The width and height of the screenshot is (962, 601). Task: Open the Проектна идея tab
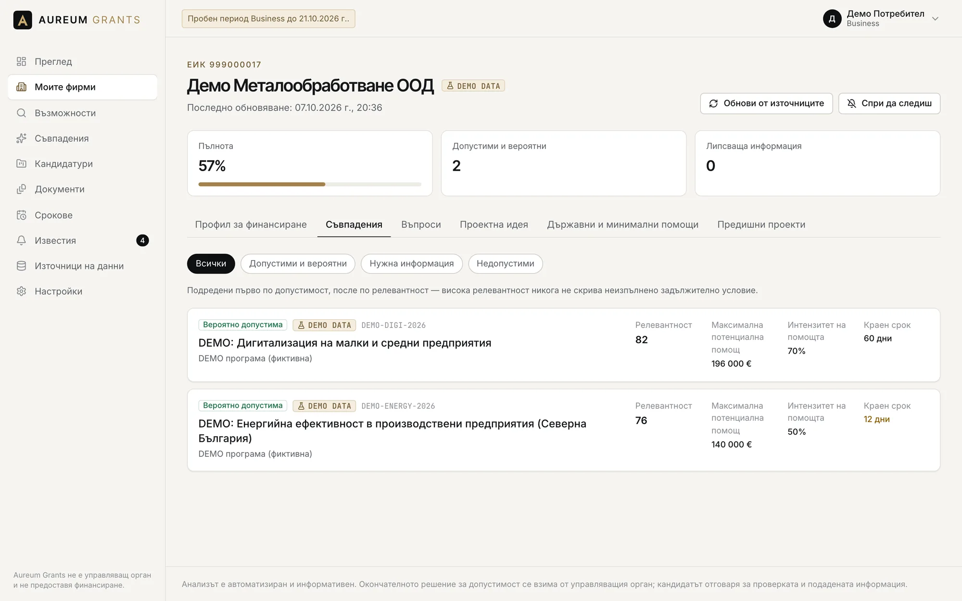494,225
